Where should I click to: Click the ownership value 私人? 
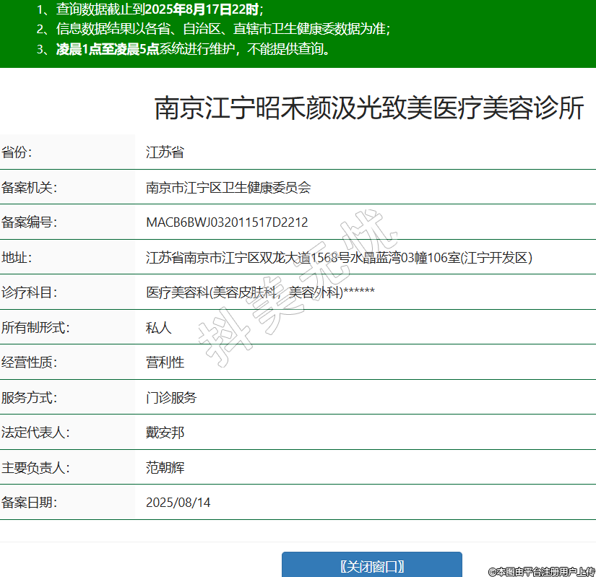click(x=159, y=327)
